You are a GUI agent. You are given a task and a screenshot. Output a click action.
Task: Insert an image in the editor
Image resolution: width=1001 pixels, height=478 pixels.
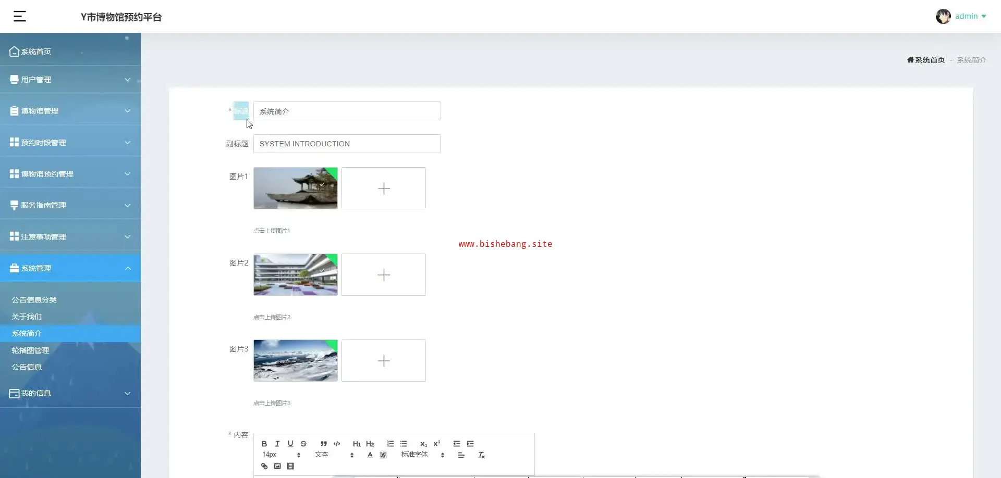(x=277, y=466)
